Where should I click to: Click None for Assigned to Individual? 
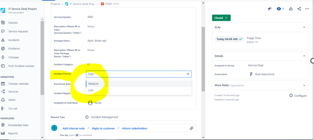point(98,103)
